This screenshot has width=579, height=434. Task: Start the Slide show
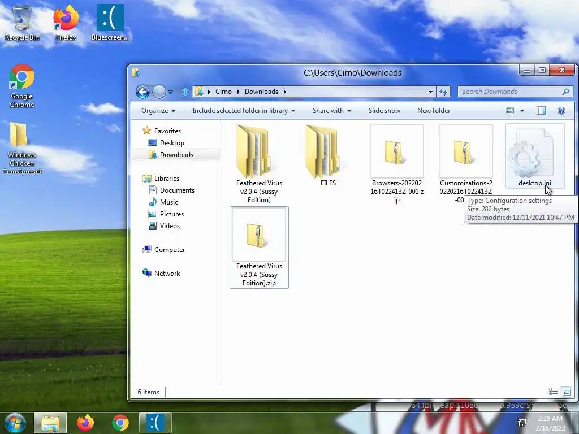point(384,111)
